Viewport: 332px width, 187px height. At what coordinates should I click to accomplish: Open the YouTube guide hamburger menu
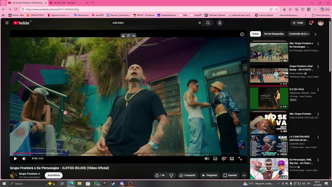[x=7, y=23]
